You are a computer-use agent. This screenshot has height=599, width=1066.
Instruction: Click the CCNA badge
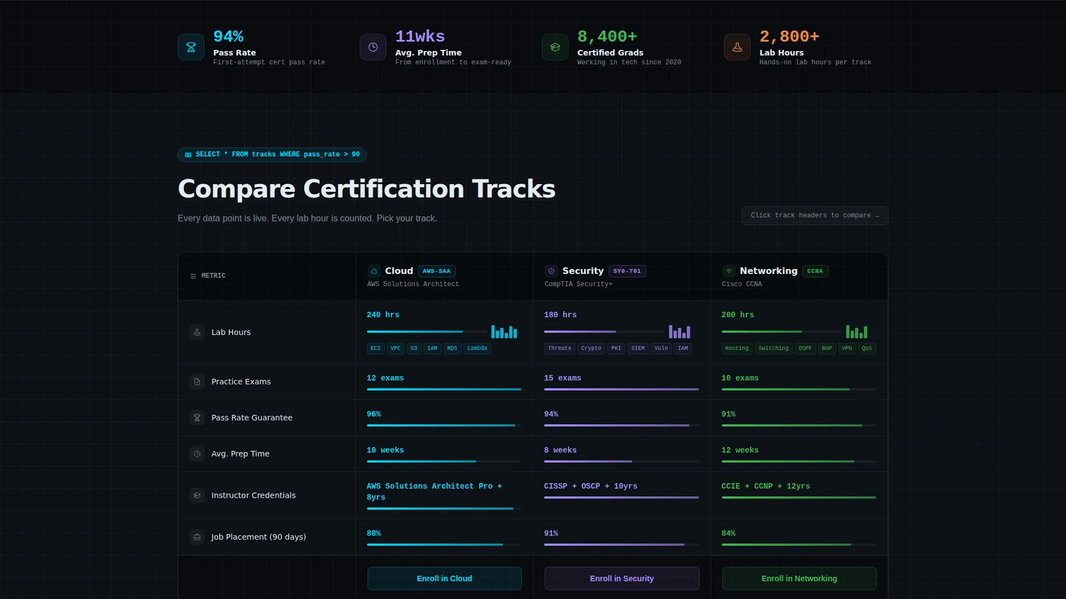click(x=815, y=271)
